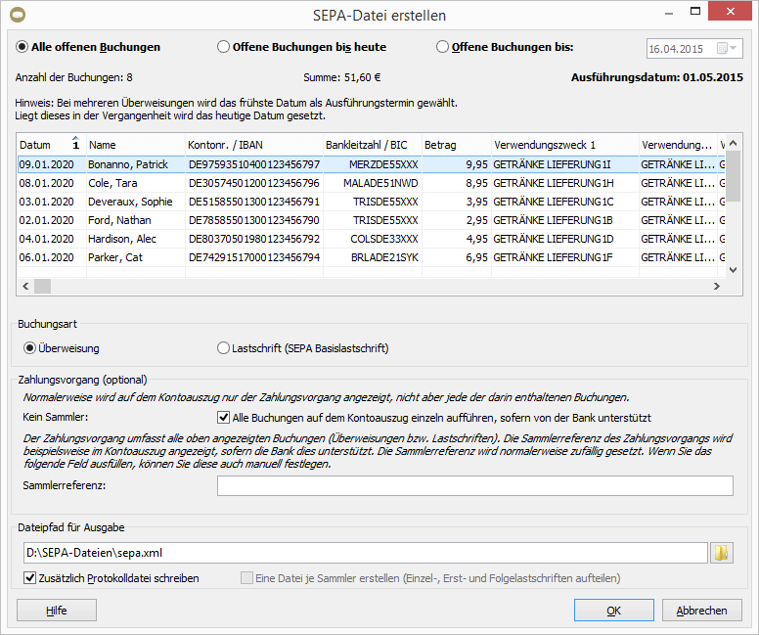The height and width of the screenshot is (635, 759).
Task: Click IBAN DE30574501200123456796
Action: tap(253, 183)
